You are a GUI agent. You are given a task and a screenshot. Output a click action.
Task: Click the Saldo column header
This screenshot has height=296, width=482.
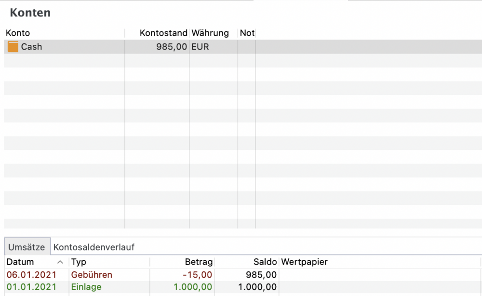(x=265, y=262)
